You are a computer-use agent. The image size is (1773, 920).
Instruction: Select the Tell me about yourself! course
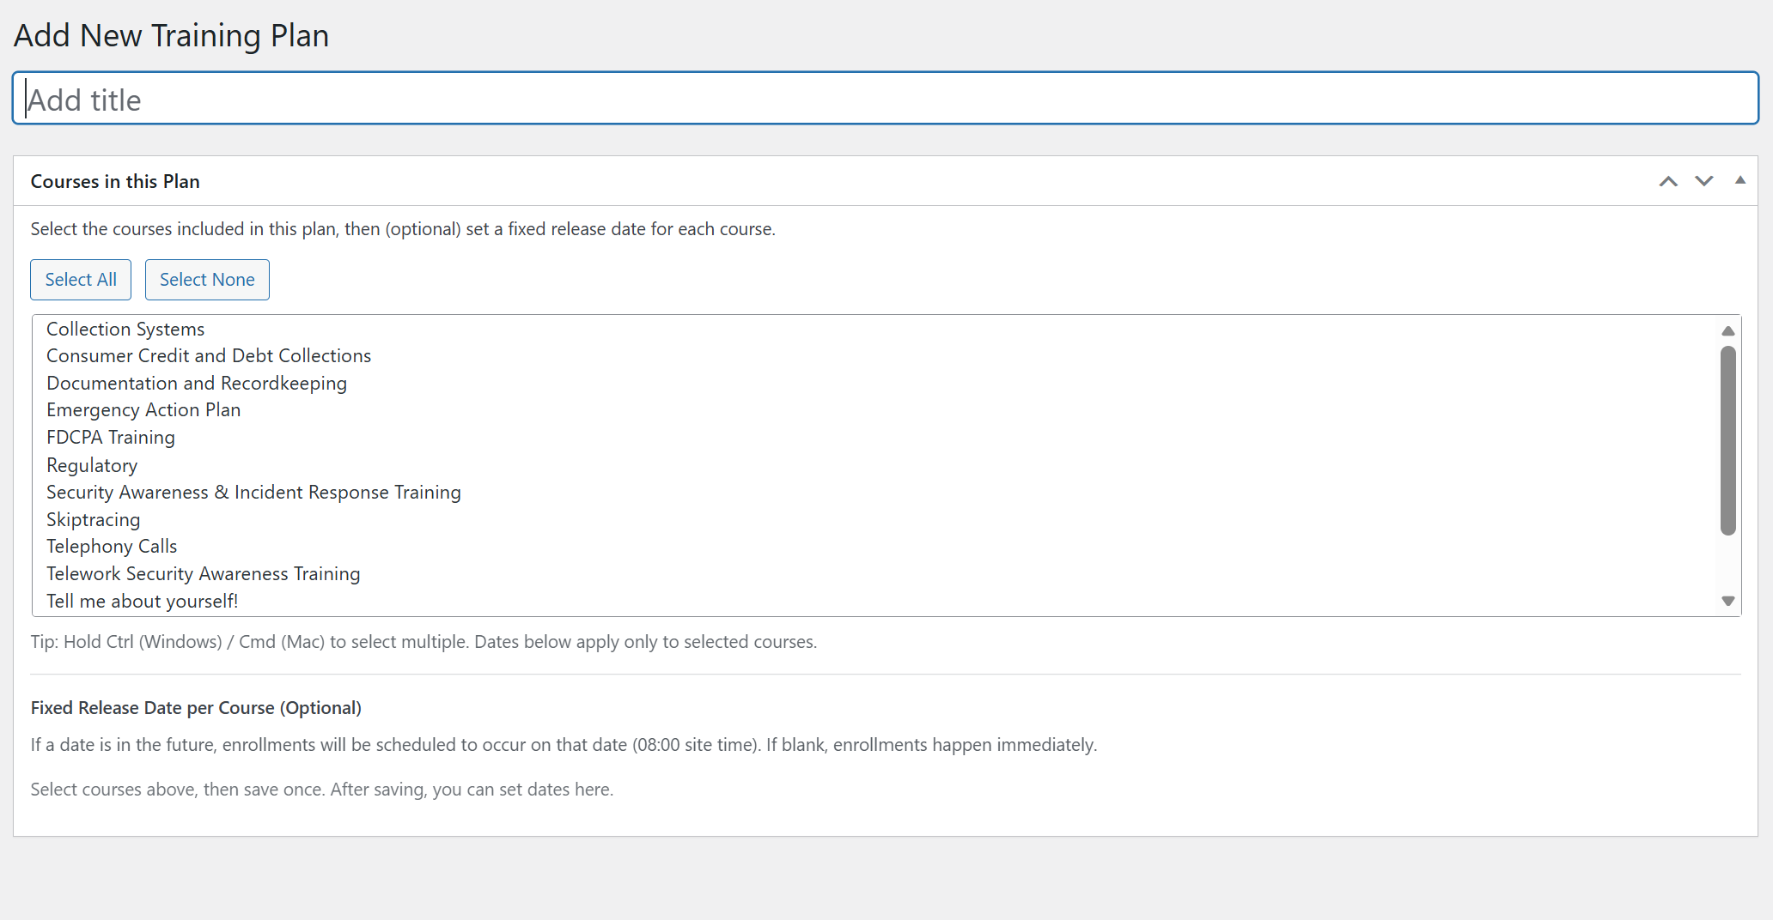coord(142,602)
